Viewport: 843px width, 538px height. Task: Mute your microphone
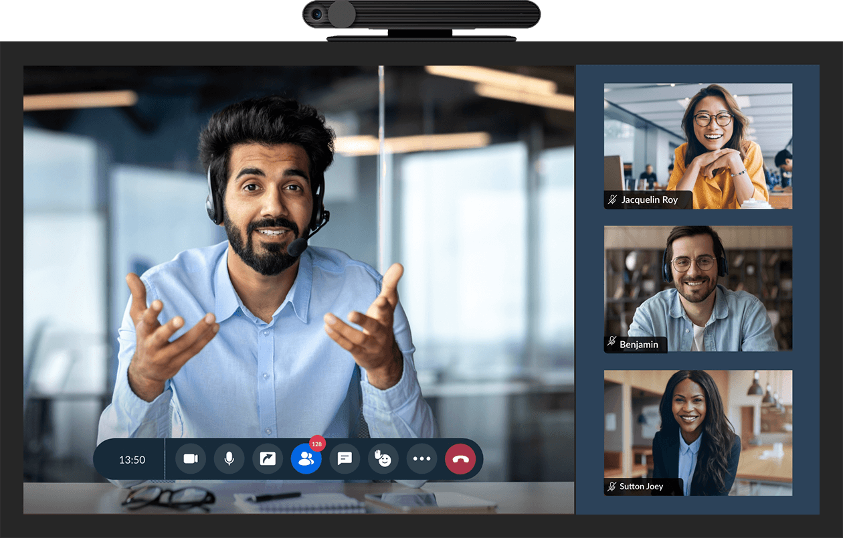pos(229,458)
